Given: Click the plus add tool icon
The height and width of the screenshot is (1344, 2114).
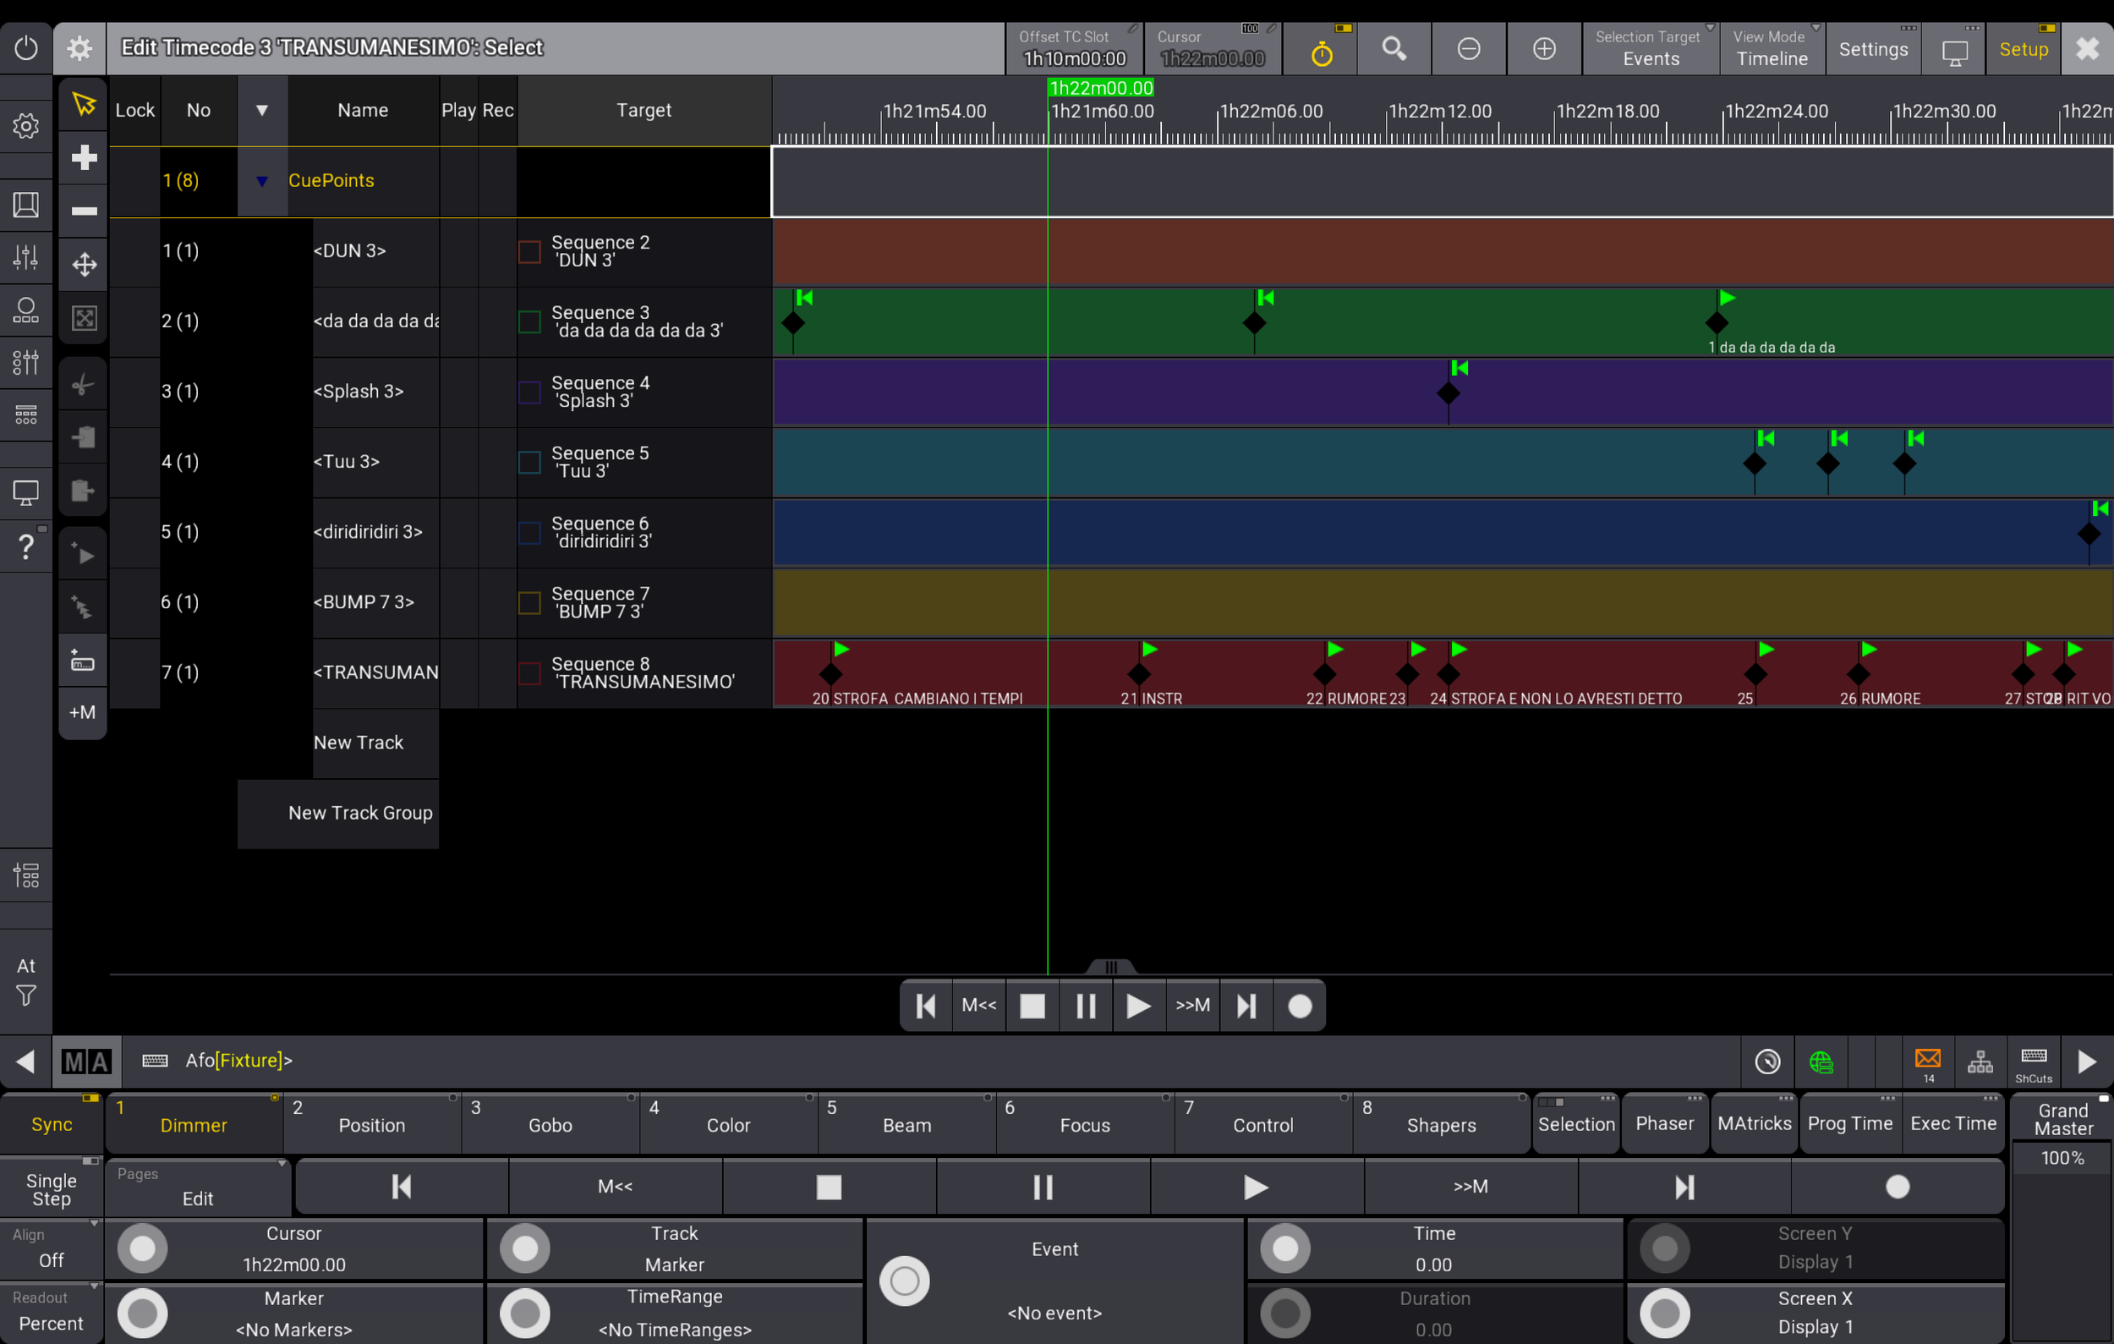Looking at the screenshot, I should coord(84,158).
